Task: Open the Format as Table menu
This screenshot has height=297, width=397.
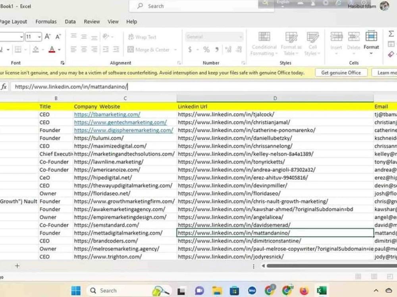Action: pos(291,44)
